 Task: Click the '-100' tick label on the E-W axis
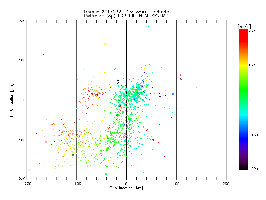[76, 184]
